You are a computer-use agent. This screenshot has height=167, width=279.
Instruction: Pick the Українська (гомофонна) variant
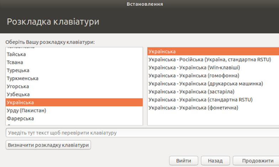click(194, 75)
